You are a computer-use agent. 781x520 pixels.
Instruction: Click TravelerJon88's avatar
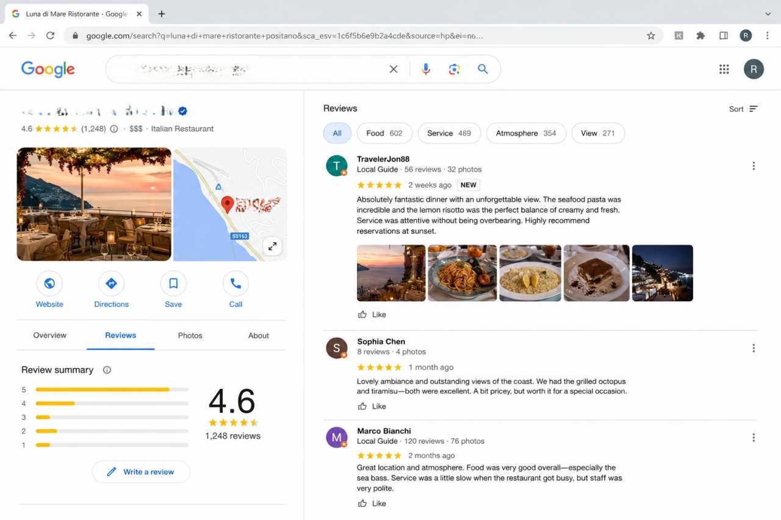(337, 166)
